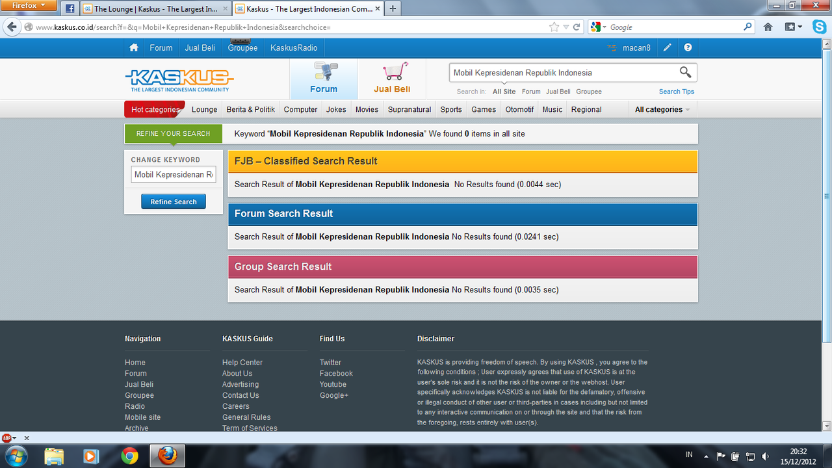Open the Facebook pinned tab

click(x=70, y=9)
